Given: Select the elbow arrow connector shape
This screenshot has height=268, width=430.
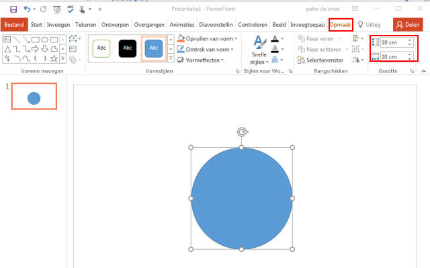Looking at the screenshot, I should pos(26,49).
